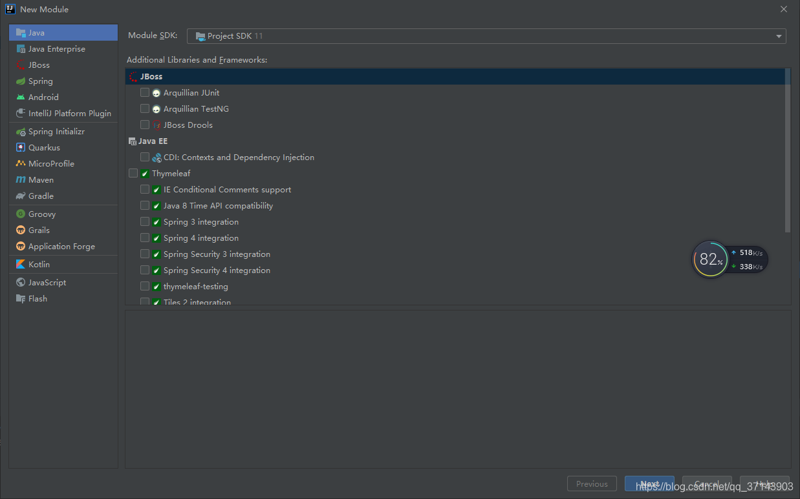Tick the JBoss Drools checkbox
This screenshot has width=800, height=499.
click(x=145, y=125)
